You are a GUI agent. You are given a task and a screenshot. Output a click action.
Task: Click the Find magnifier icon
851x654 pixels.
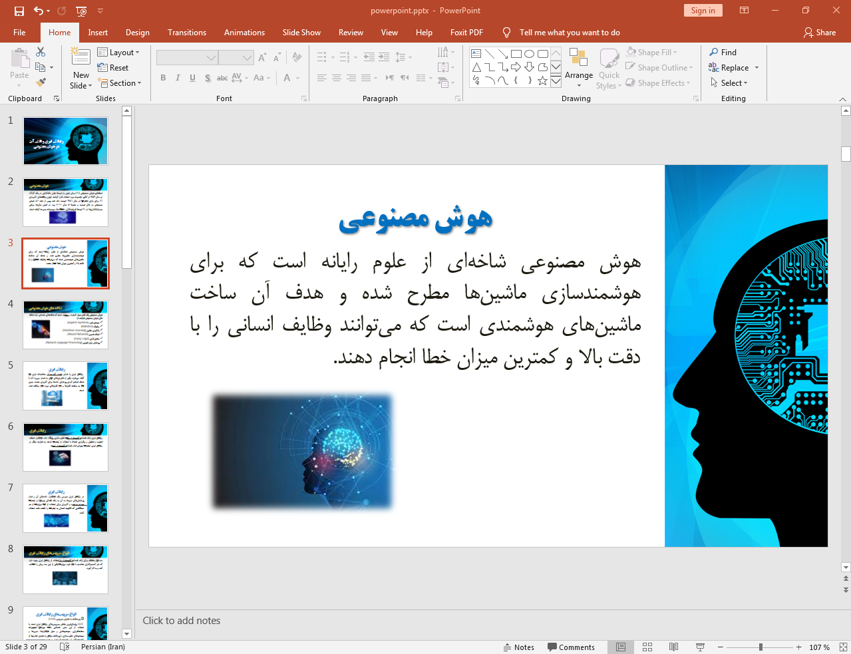pos(714,53)
